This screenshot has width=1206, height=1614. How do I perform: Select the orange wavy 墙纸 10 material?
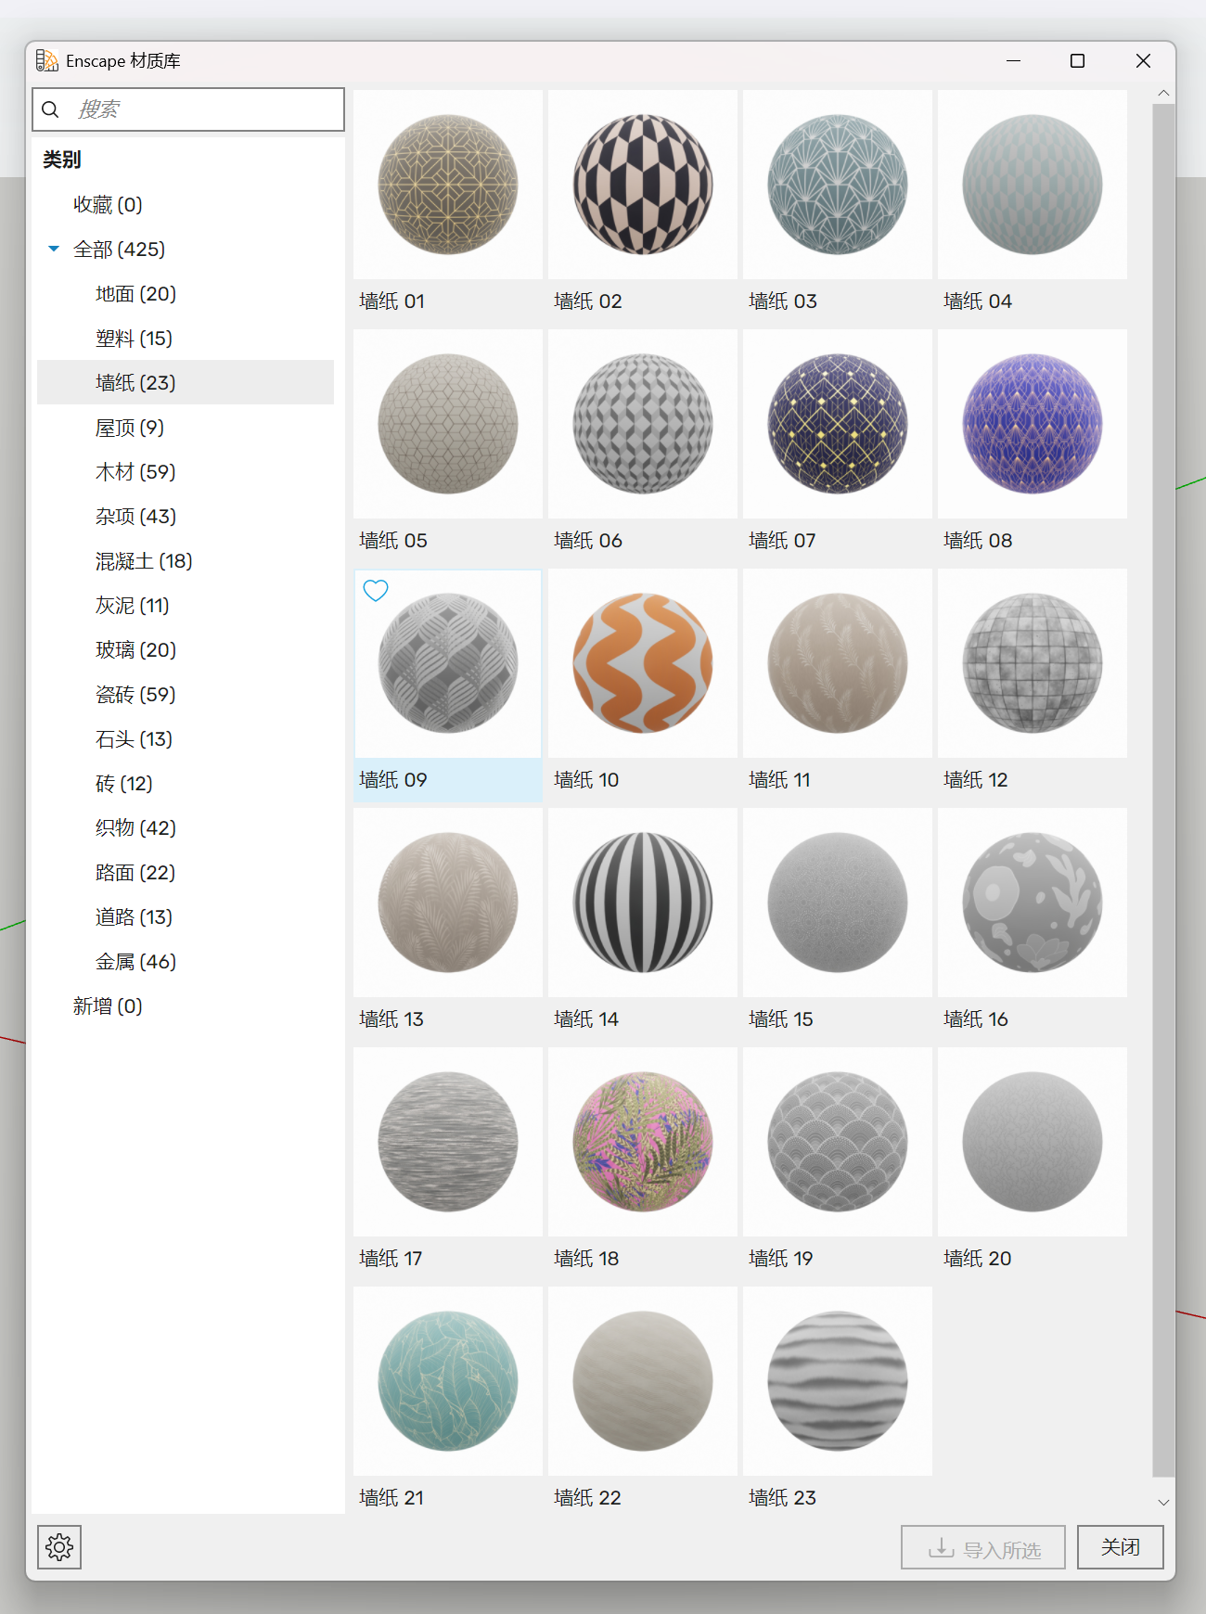tap(642, 663)
